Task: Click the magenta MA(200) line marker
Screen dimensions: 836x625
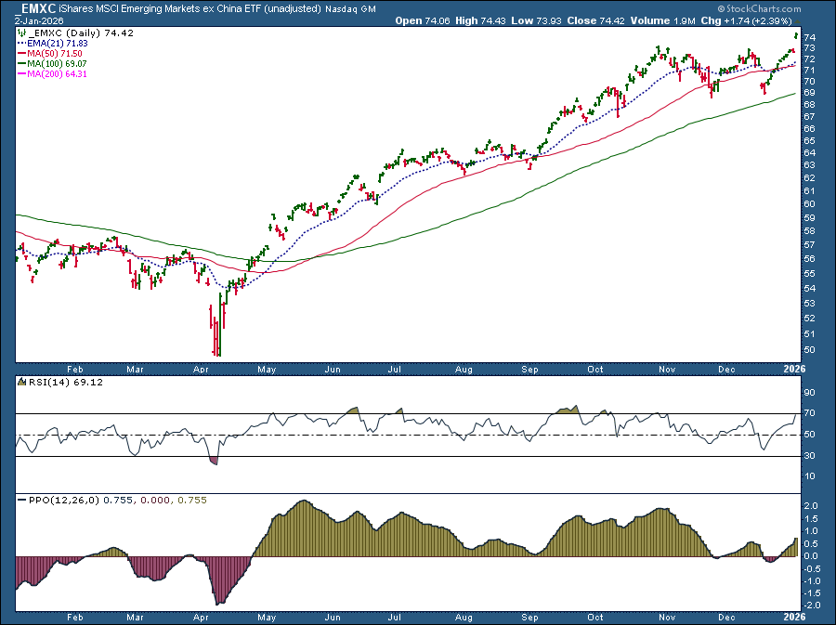Action: (x=20, y=73)
